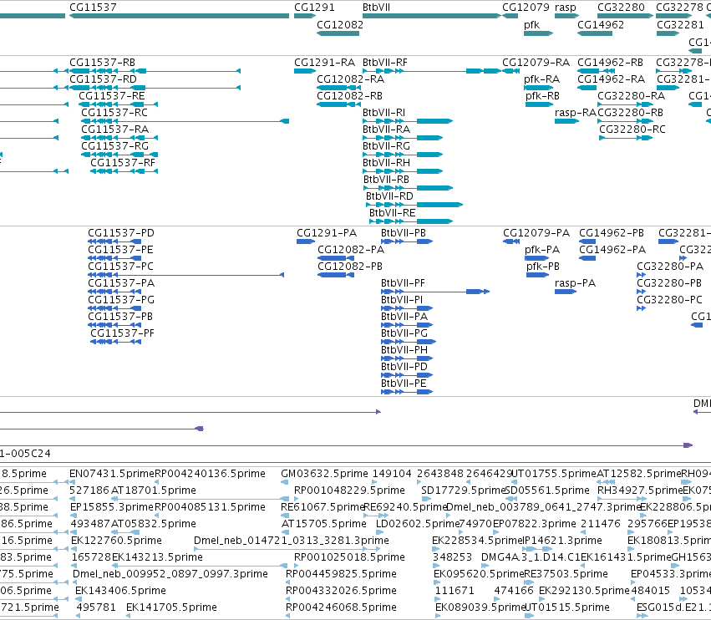Click transcript CG11537-RD label
This screenshot has height=620, width=711.
point(103,79)
